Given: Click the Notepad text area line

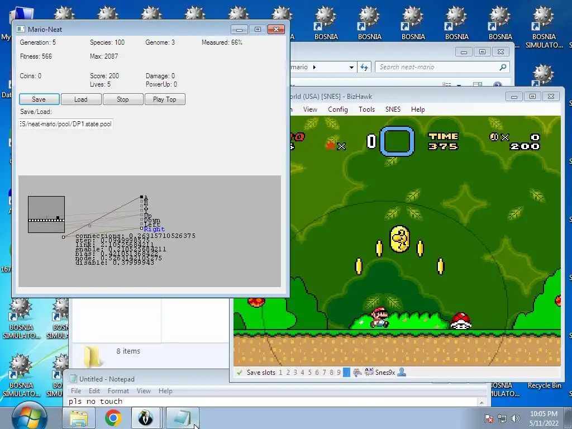Looking at the screenshot, I should [272, 402].
